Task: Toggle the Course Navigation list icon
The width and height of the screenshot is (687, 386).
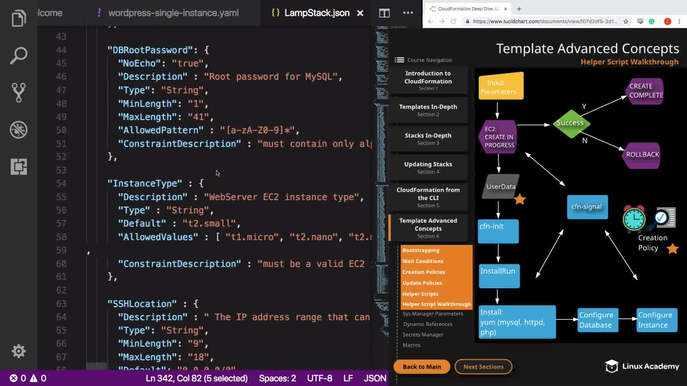Action: tap(399, 60)
